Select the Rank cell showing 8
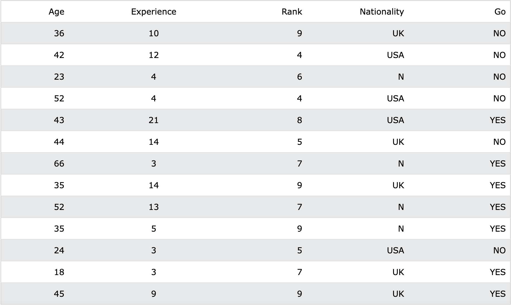 300,120
